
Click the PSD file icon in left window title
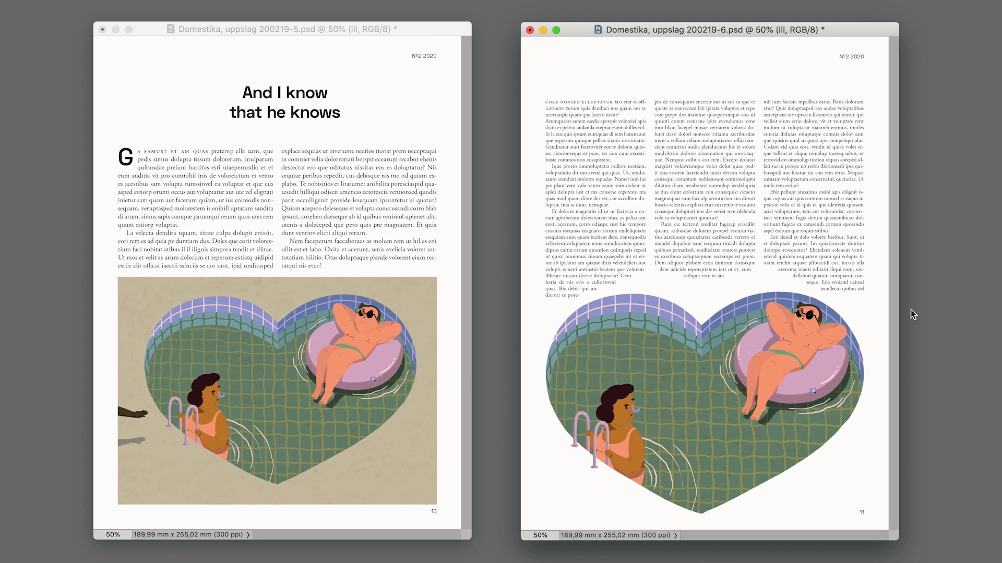(171, 29)
